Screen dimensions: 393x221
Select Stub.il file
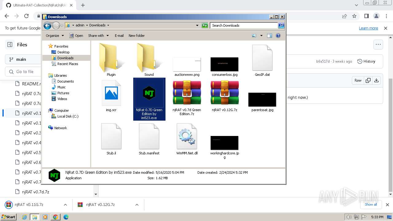111,139
